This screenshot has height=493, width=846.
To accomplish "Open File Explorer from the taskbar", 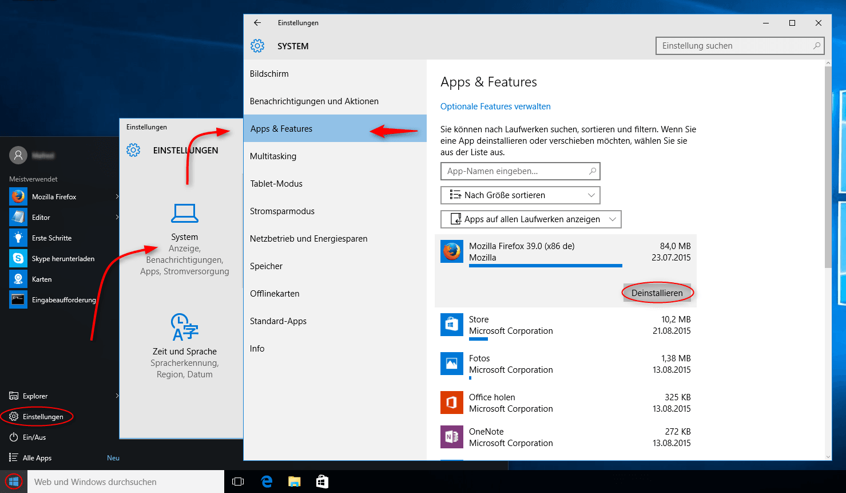I will point(295,482).
